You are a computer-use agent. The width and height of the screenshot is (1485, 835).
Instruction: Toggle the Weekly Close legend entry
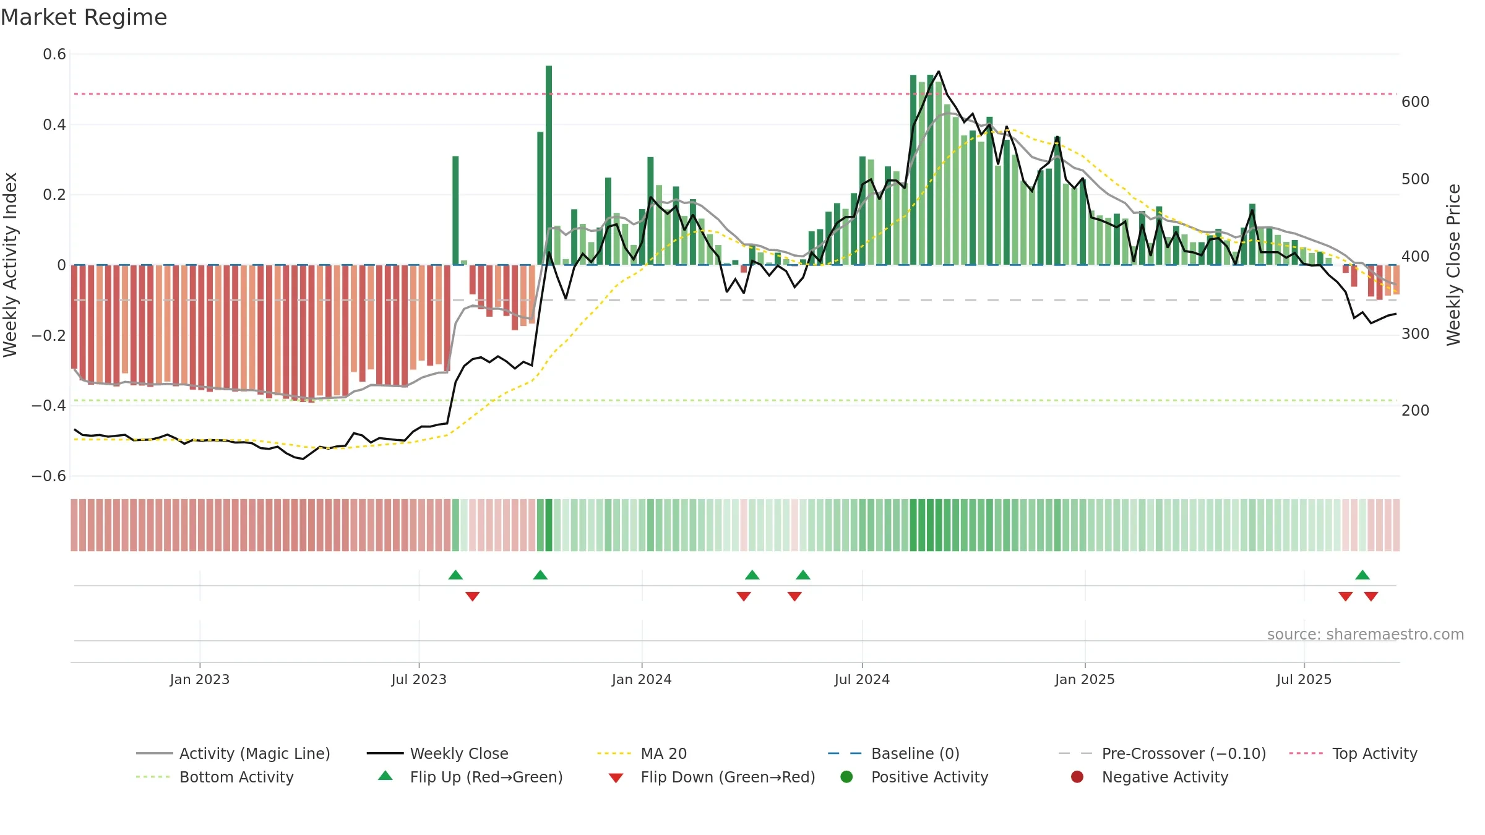pyautogui.click(x=437, y=753)
